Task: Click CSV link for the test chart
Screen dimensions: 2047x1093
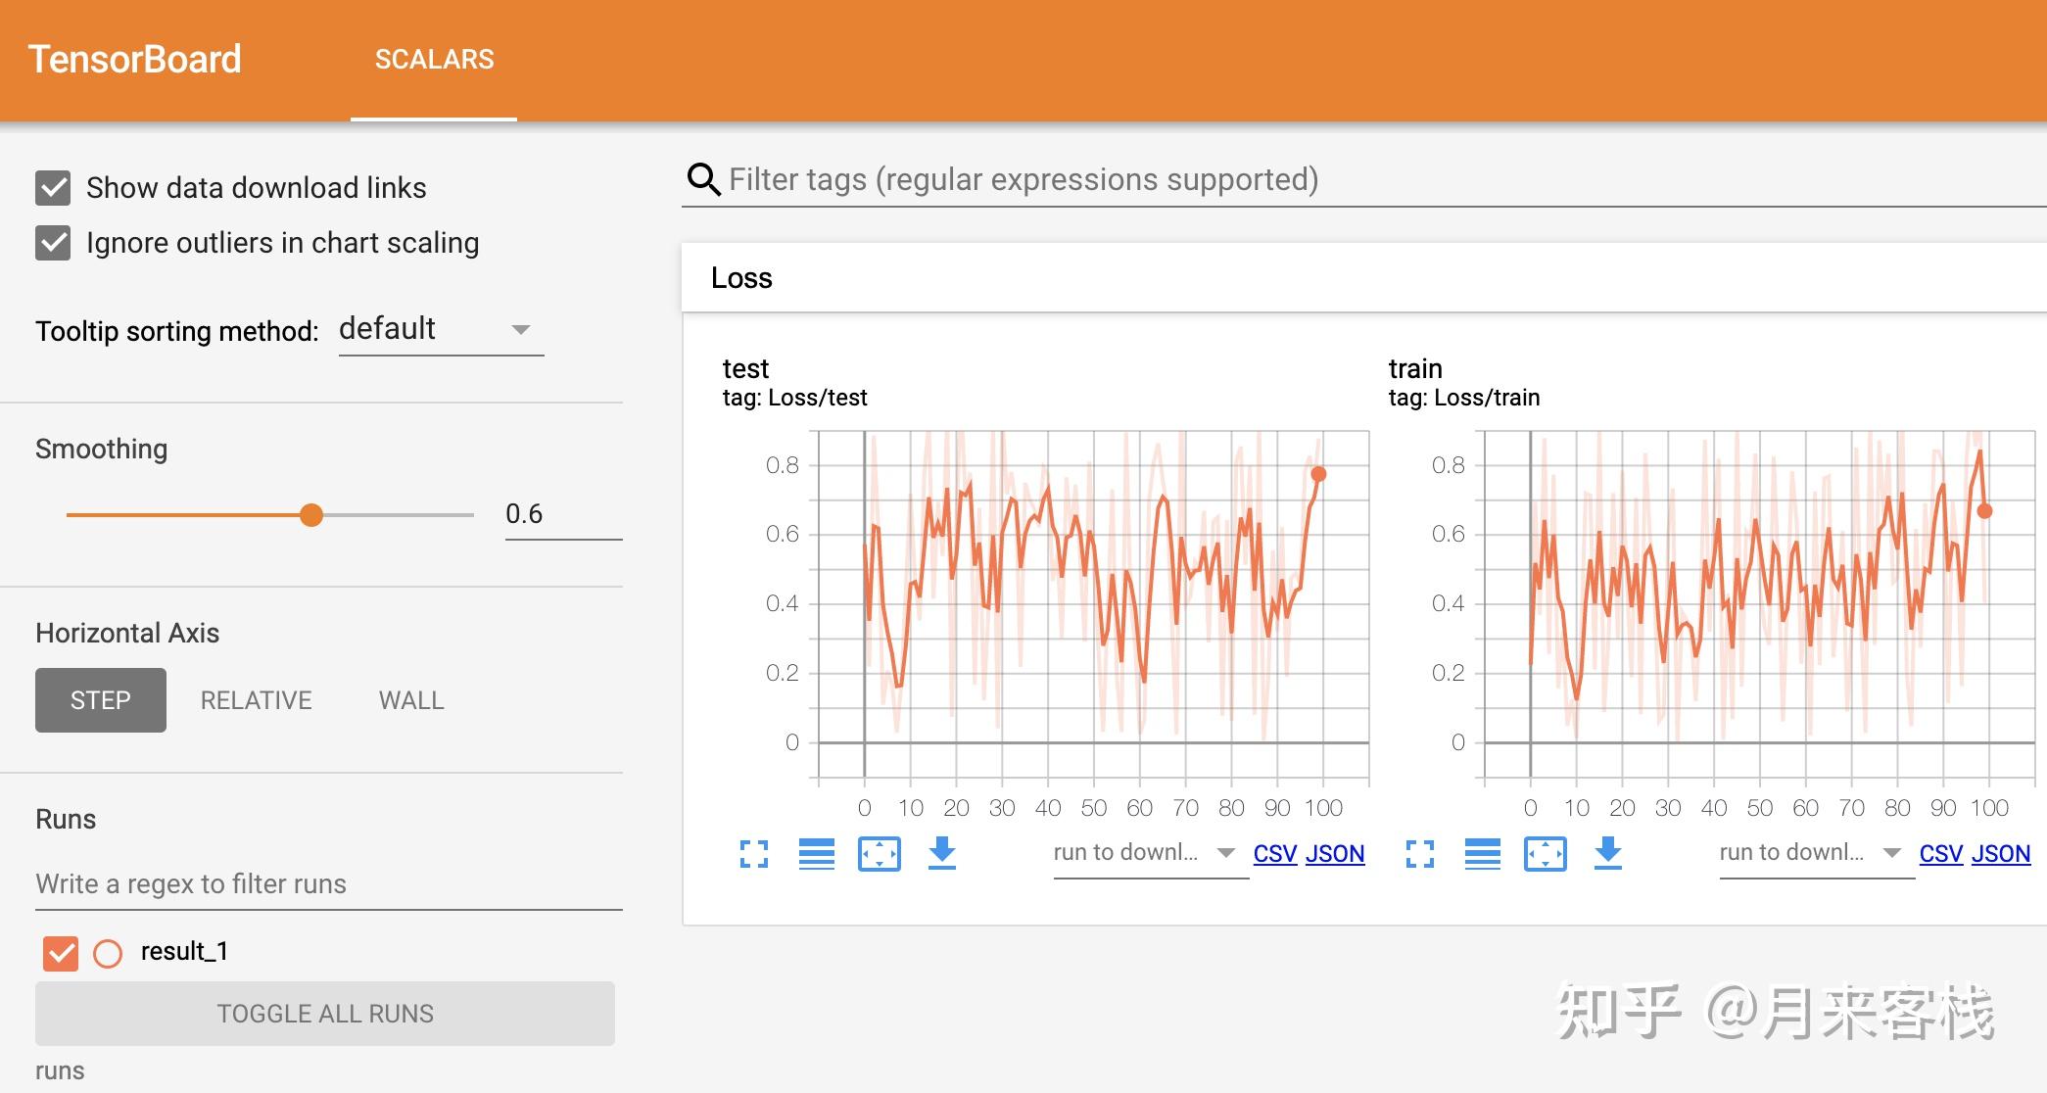Action: [x=1274, y=854]
